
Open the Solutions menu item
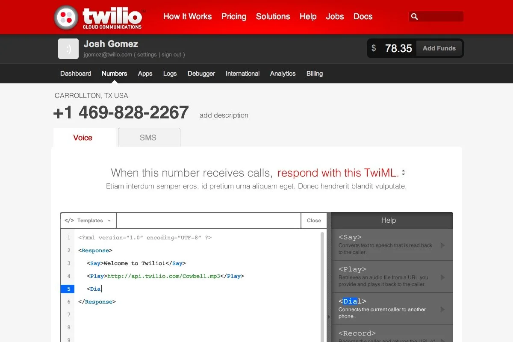[273, 16]
